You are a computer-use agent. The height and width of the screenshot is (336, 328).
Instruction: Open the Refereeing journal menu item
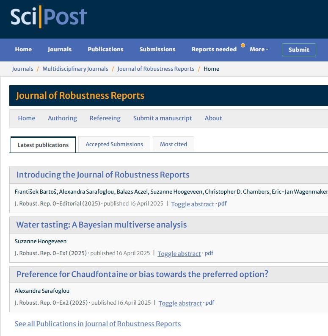pos(105,118)
